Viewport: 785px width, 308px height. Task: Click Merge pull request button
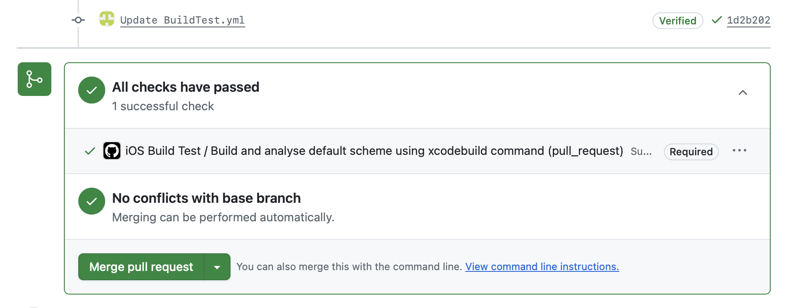pos(141,267)
